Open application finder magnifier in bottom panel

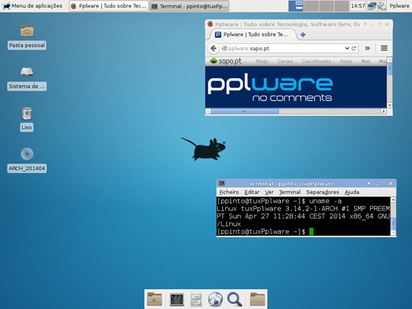click(x=234, y=299)
